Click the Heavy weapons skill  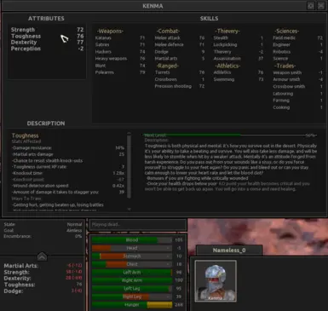120,59
